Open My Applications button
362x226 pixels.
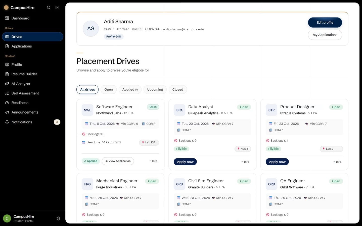tap(325, 35)
